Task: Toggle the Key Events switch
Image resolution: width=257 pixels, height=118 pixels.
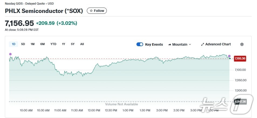Action: pos(140,44)
